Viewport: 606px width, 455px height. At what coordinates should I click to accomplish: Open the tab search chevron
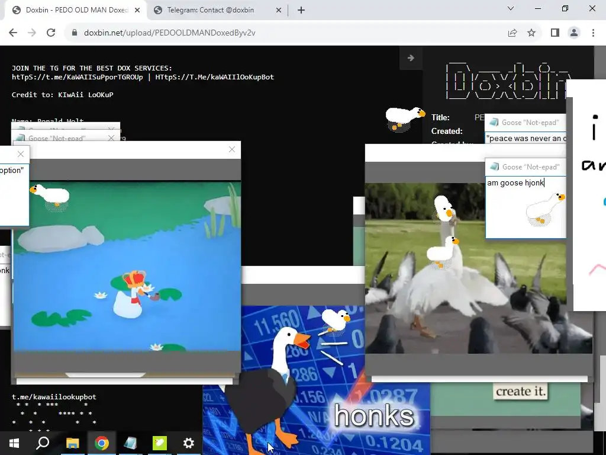511,8
